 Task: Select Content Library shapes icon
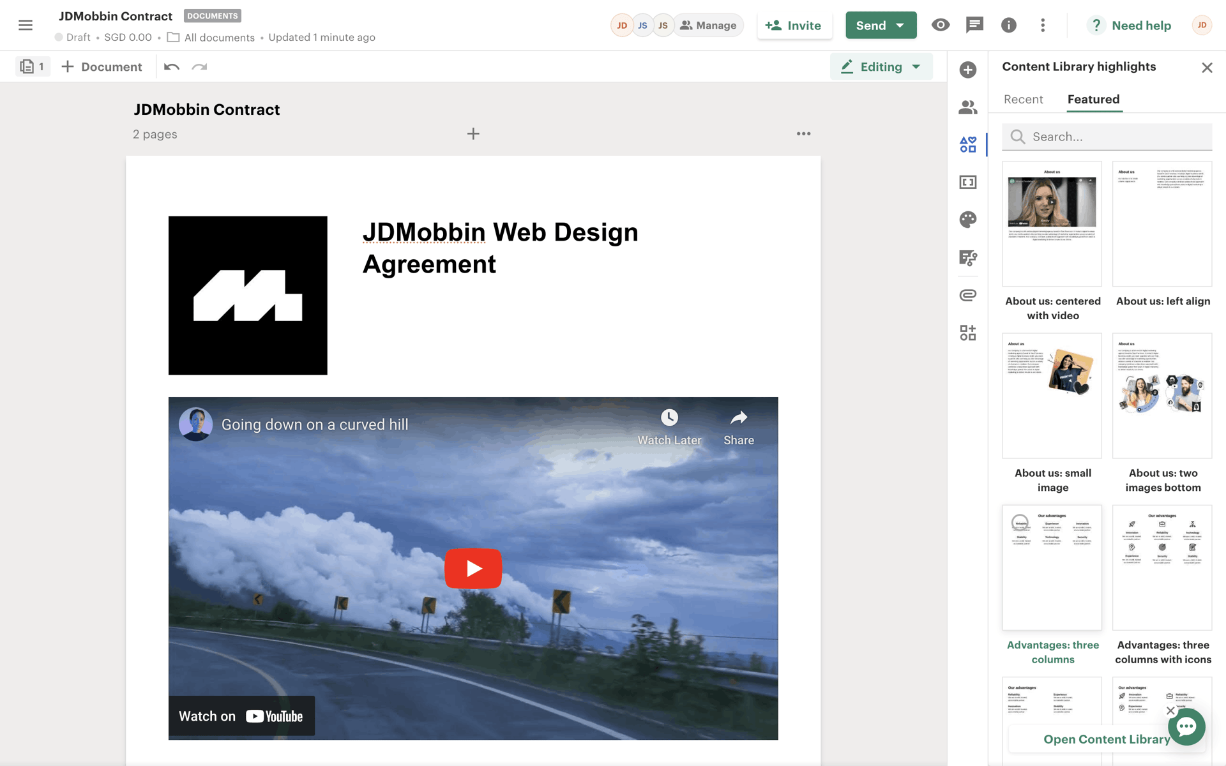[x=968, y=144]
